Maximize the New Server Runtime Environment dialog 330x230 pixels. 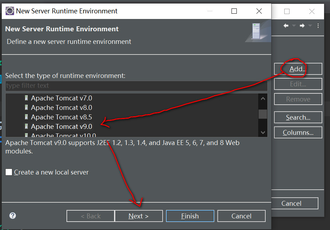[x=234, y=11]
